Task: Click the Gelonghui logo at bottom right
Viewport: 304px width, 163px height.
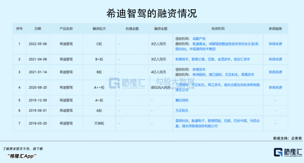Action: (288, 152)
